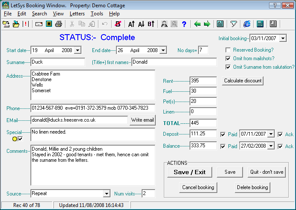Open the Initial booking date dropdown
The height and width of the screenshot is (210, 296).
pyautogui.click(x=283, y=38)
